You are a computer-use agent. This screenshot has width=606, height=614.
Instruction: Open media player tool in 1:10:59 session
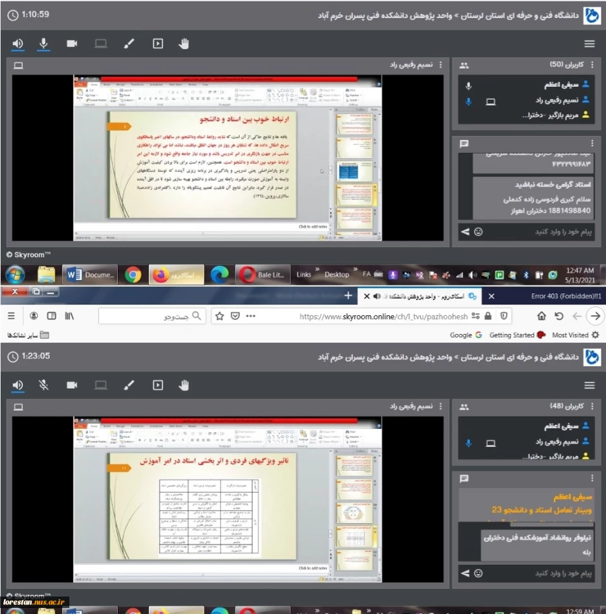point(158,44)
